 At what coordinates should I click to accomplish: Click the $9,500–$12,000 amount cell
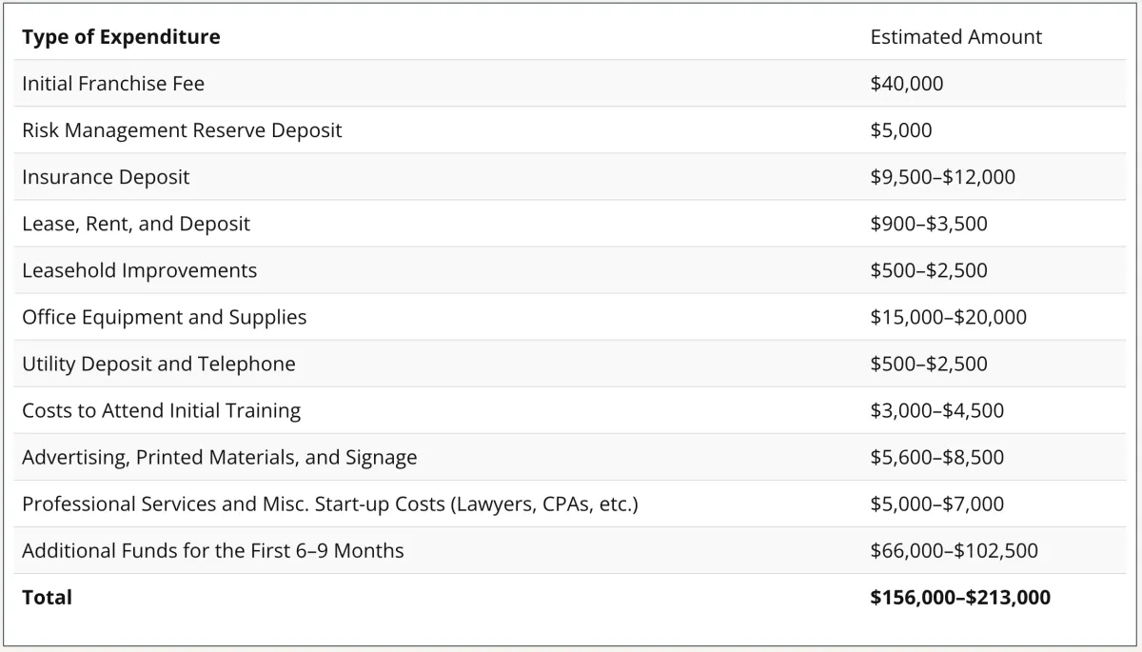click(942, 177)
